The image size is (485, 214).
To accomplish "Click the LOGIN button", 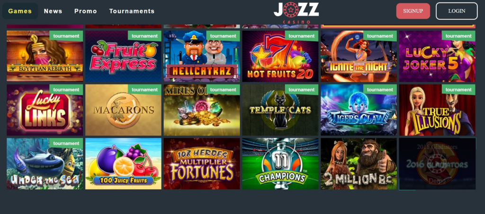I will [x=457, y=11].
